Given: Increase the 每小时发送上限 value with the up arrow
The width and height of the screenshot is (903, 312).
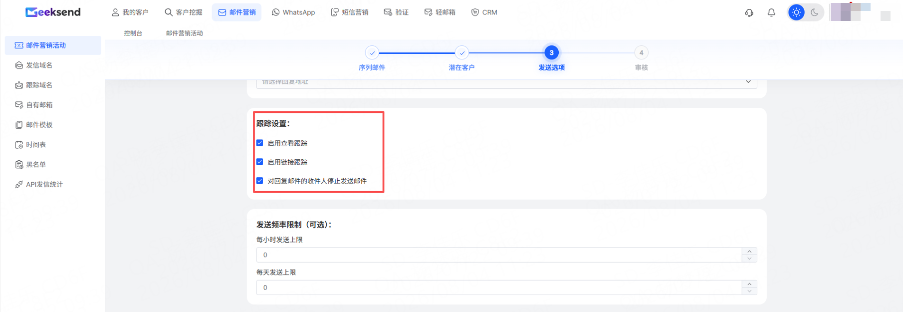Looking at the screenshot, I should pyautogui.click(x=749, y=252).
